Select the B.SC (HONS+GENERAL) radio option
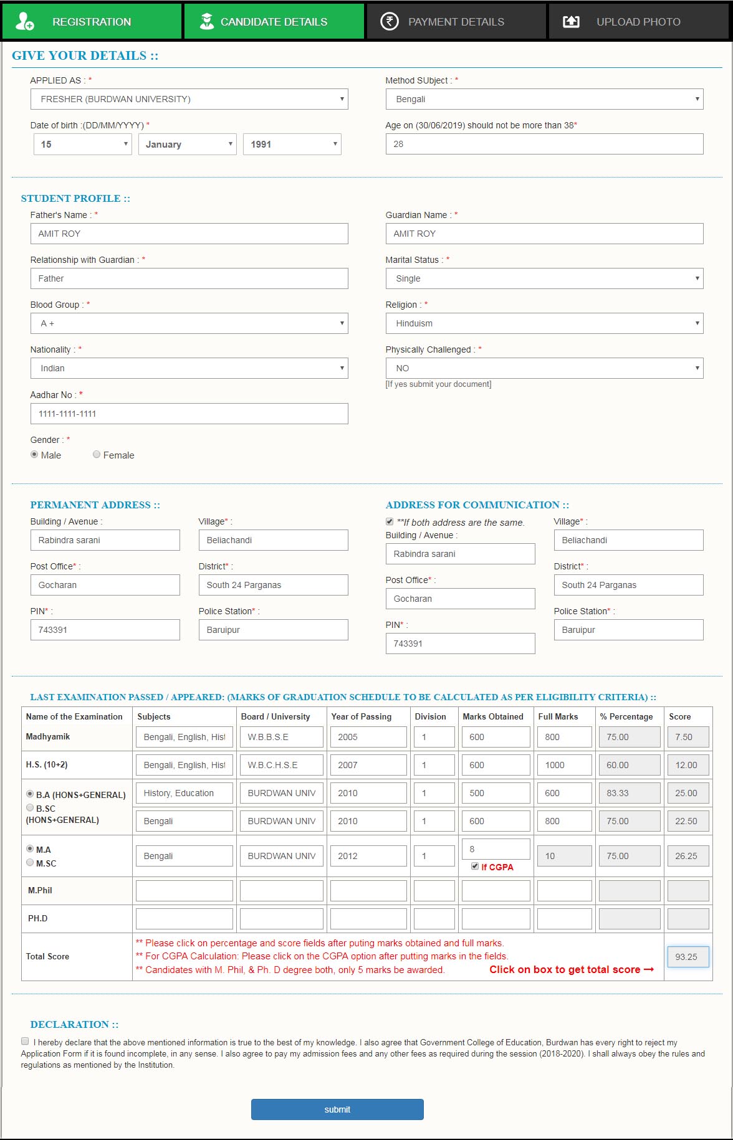733x1140 pixels. coord(30,808)
